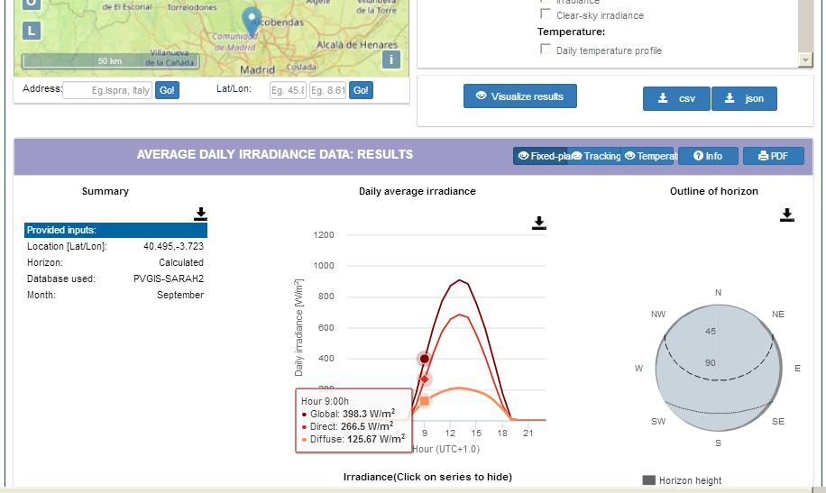
Task: Click the 'September' month value
Action: tap(180, 295)
